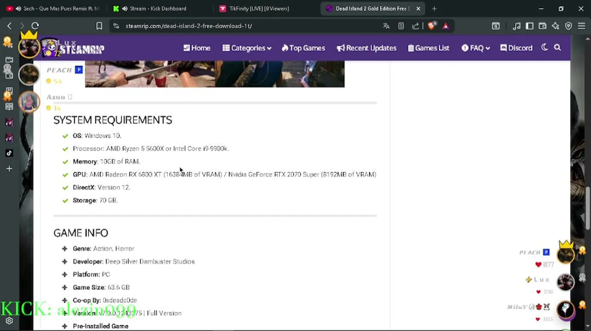591x331 pixels.
Task: Open the Brave Shields lion icon
Action: pos(431,26)
